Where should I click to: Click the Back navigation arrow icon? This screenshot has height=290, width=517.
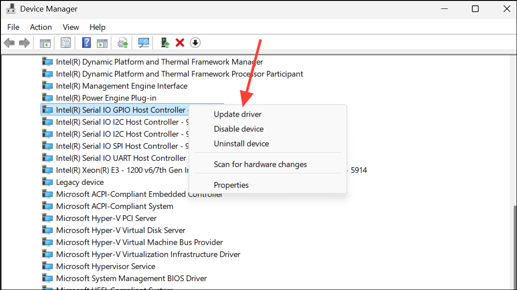click(9, 42)
